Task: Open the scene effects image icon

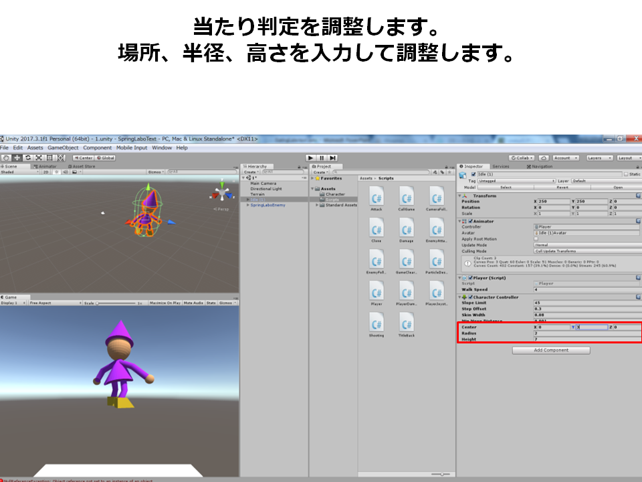Action: pos(75,172)
